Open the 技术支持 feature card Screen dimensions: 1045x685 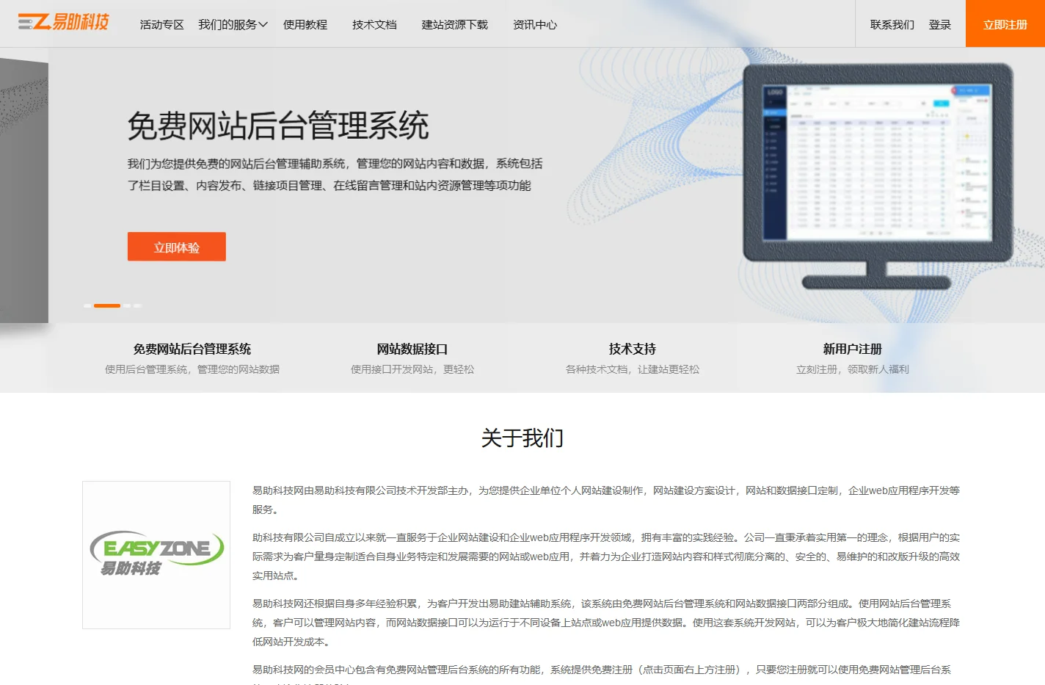[633, 358]
